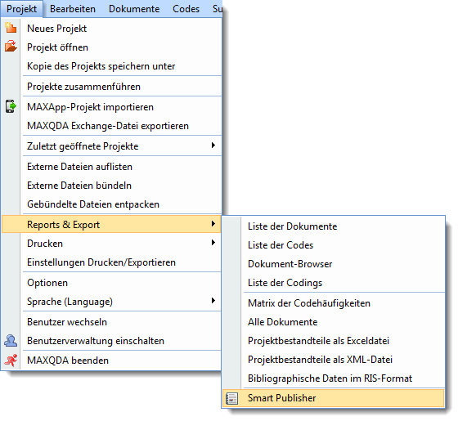
Task: Open the Projekt menu
Action: (21, 9)
